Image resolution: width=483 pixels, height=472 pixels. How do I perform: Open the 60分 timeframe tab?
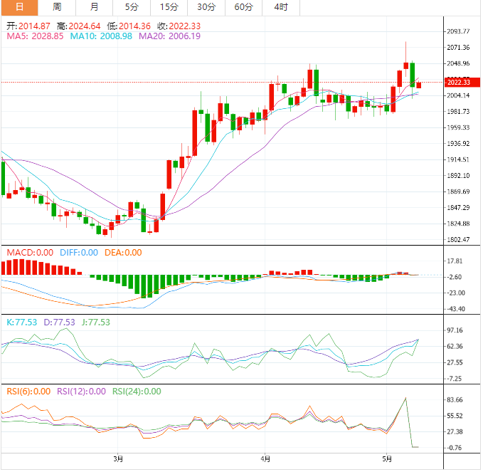coord(244,7)
